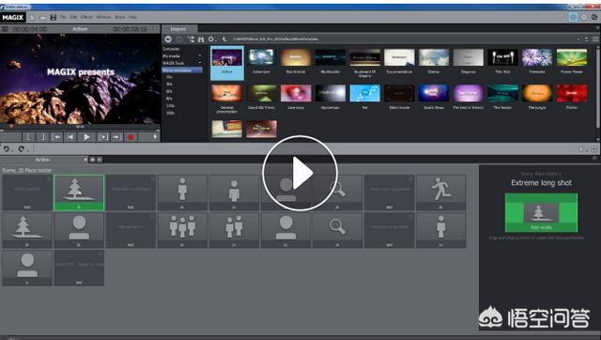Open the gear options in Import toolbar

point(210,39)
